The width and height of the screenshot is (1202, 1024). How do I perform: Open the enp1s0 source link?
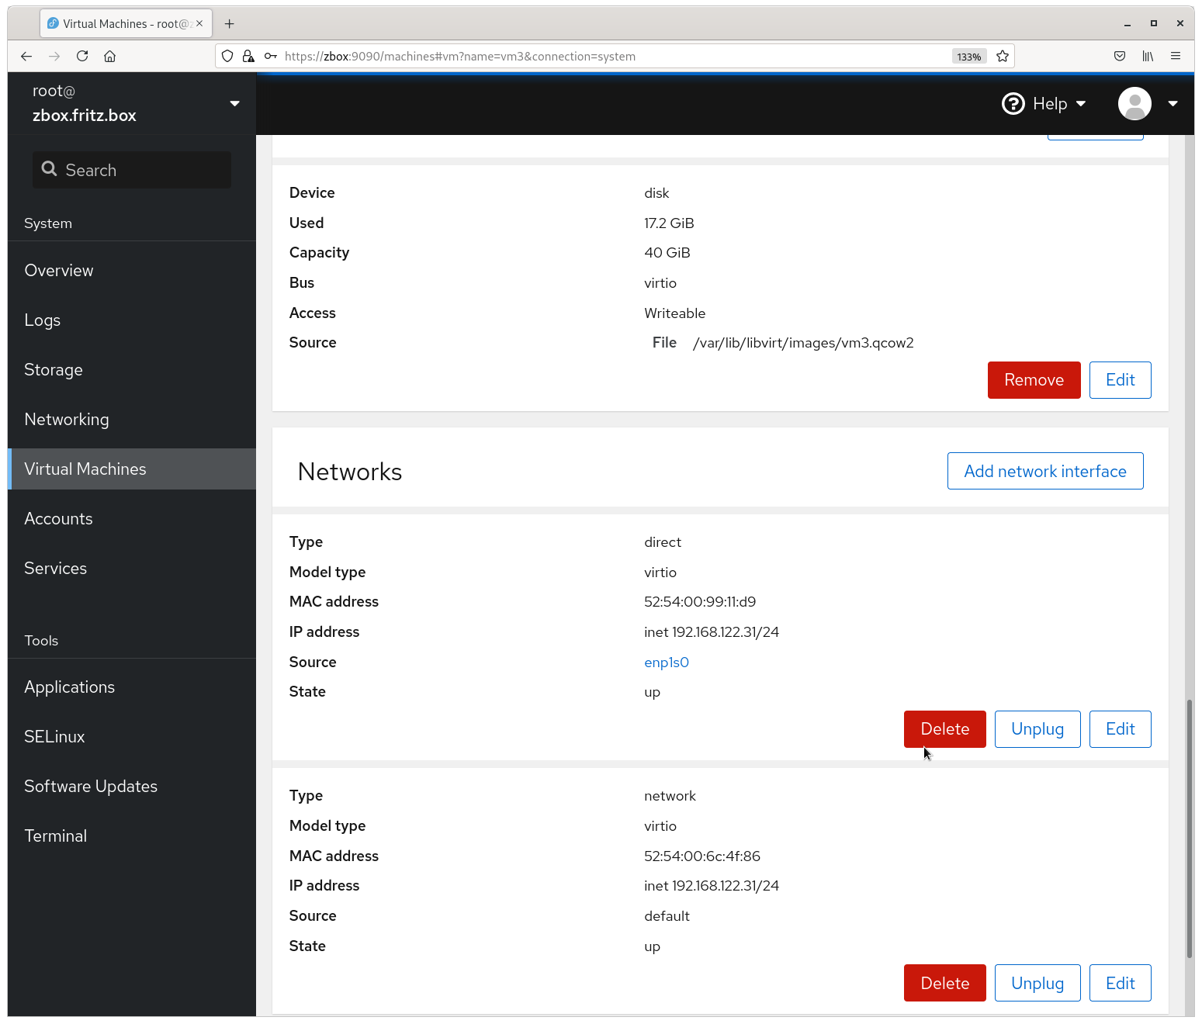(667, 662)
